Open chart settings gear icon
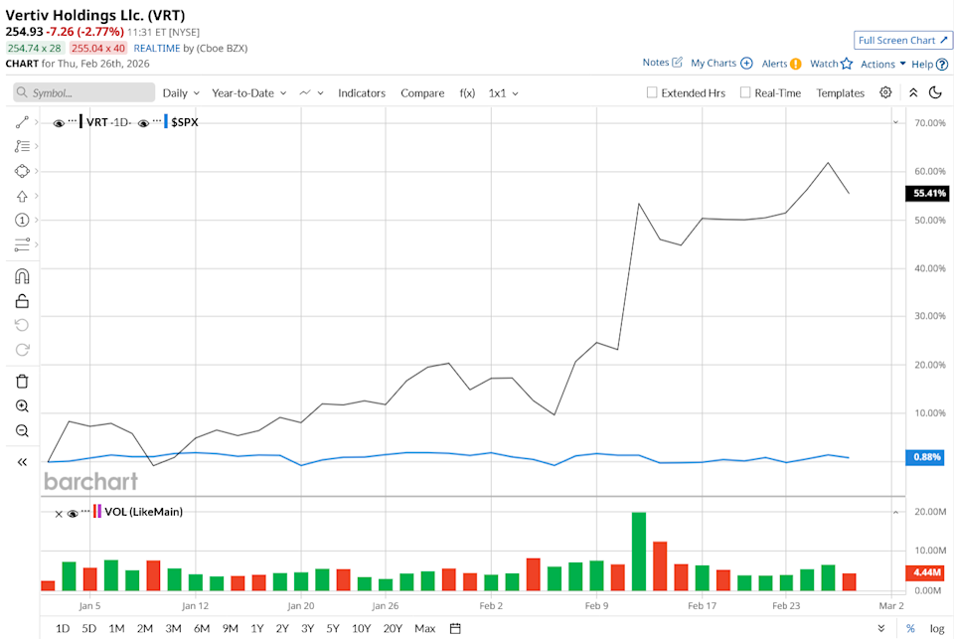Image resolution: width=954 pixels, height=639 pixels. [x=885, y=92]
